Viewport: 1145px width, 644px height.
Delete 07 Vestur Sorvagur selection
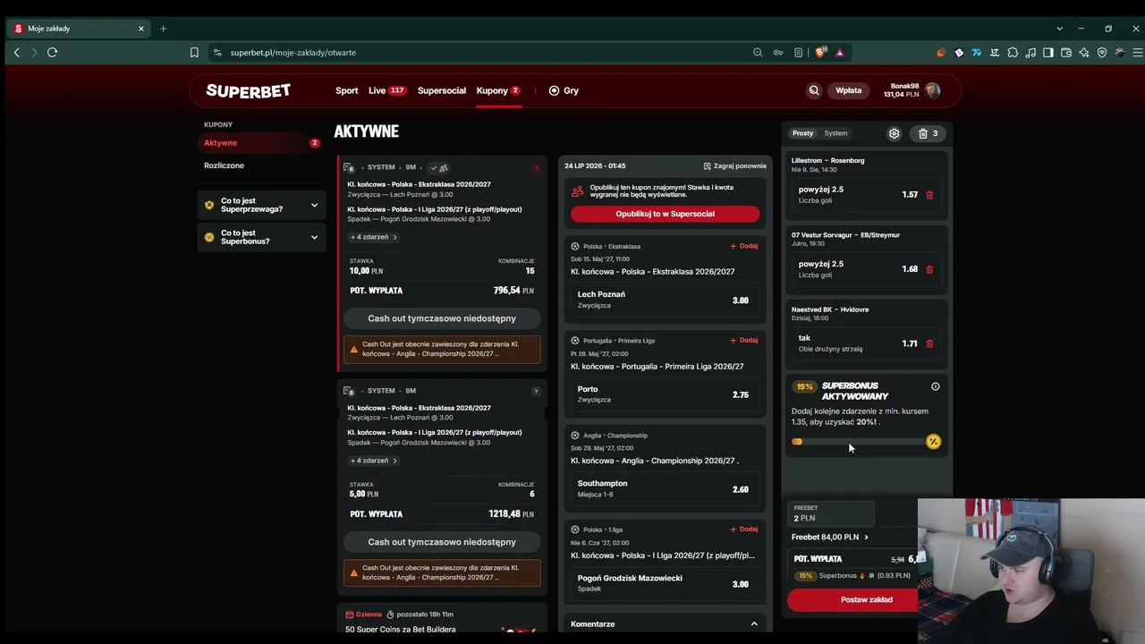pos(929,269)
